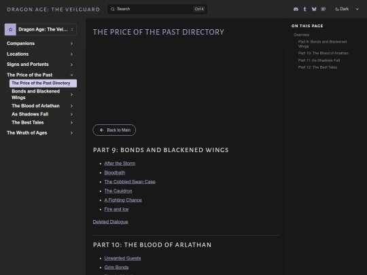The height and width of the screenshot is (275, 367).
Task: Open the Dark theme dropdown
Action: (x=347, y=9)
